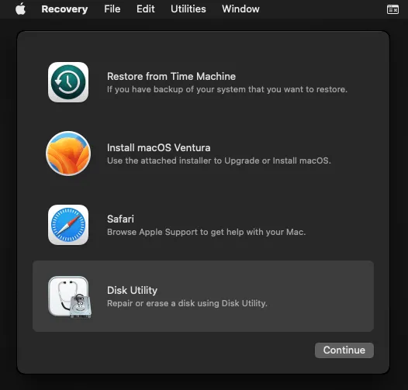Click 'If you have backup of your system' description
Viewport: 408px width, 390px height.
(x=227, y=89)
